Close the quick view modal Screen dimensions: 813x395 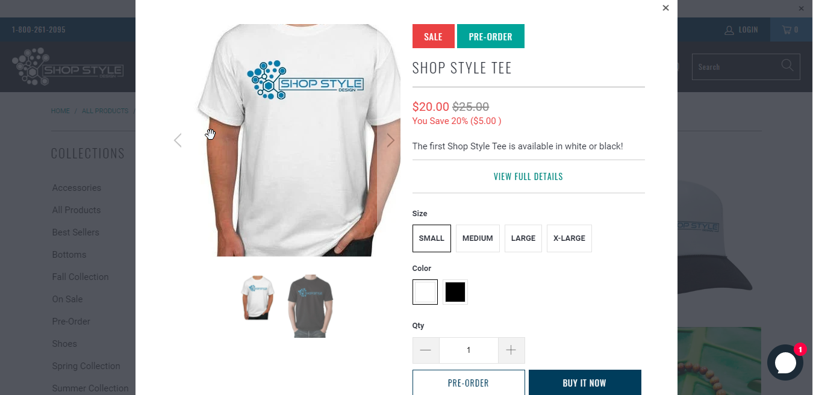[x=665, y=8]
